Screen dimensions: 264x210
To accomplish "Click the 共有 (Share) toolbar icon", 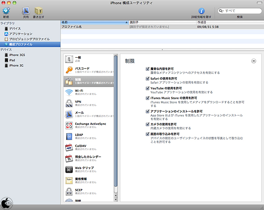I will click(26, 11).
